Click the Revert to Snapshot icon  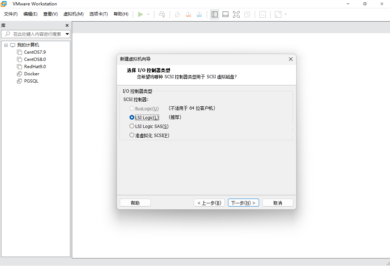point(188,14)
